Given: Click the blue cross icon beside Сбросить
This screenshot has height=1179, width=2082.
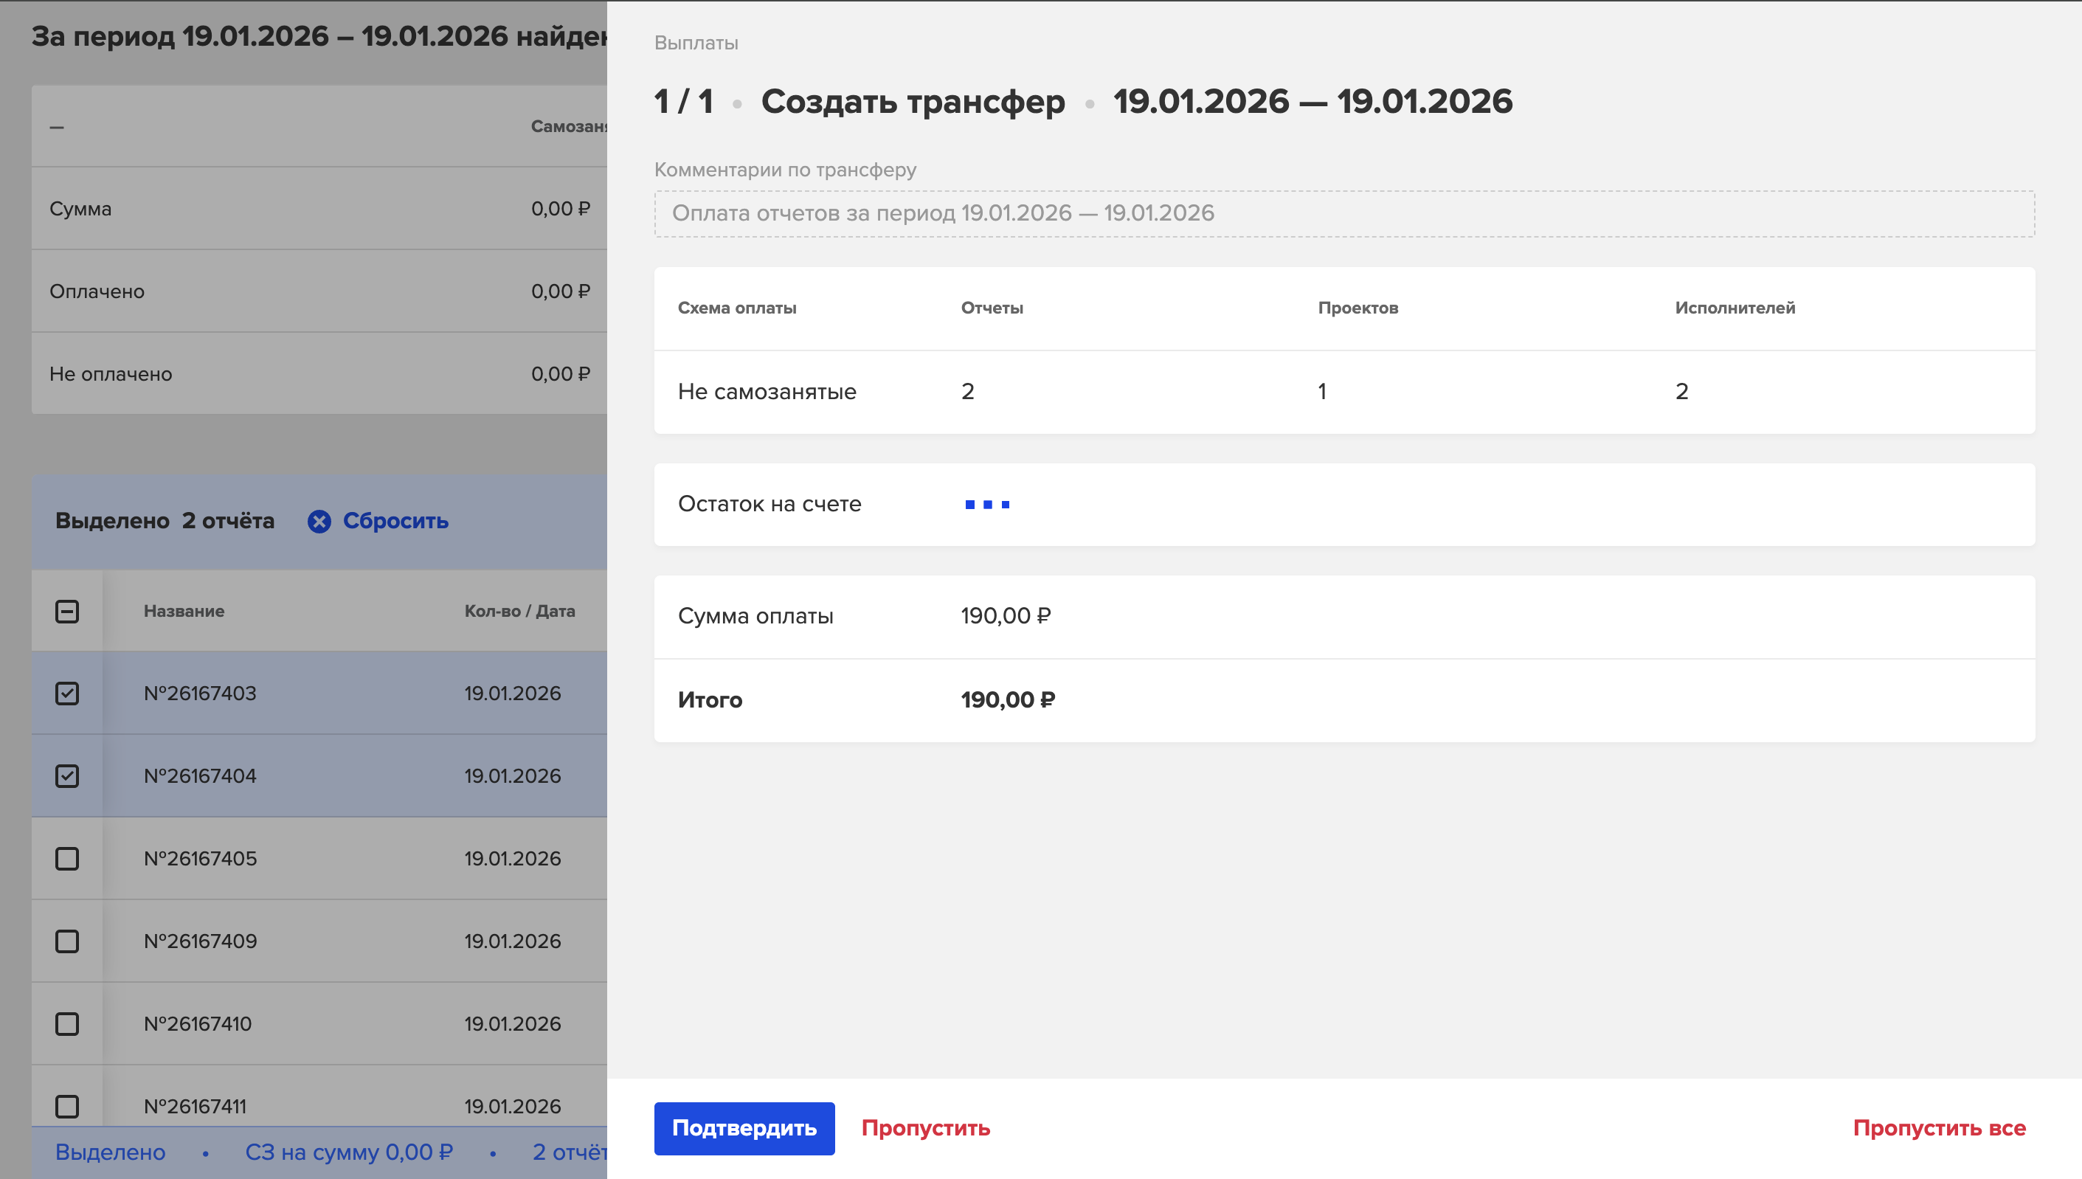Looking at the screenshot, I should 319,522.
